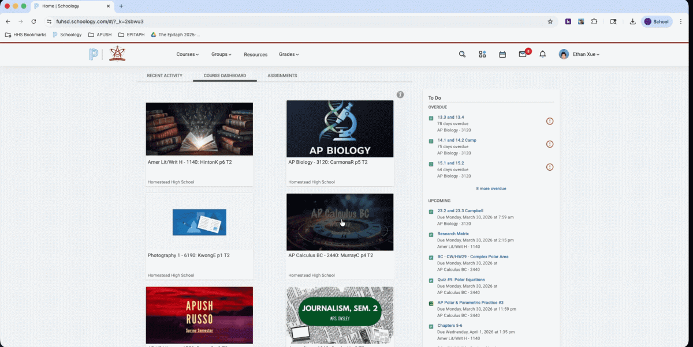Open the Schoology search icon
The image size is (693, 347).
pyautogui.click(x=462, y=54)
